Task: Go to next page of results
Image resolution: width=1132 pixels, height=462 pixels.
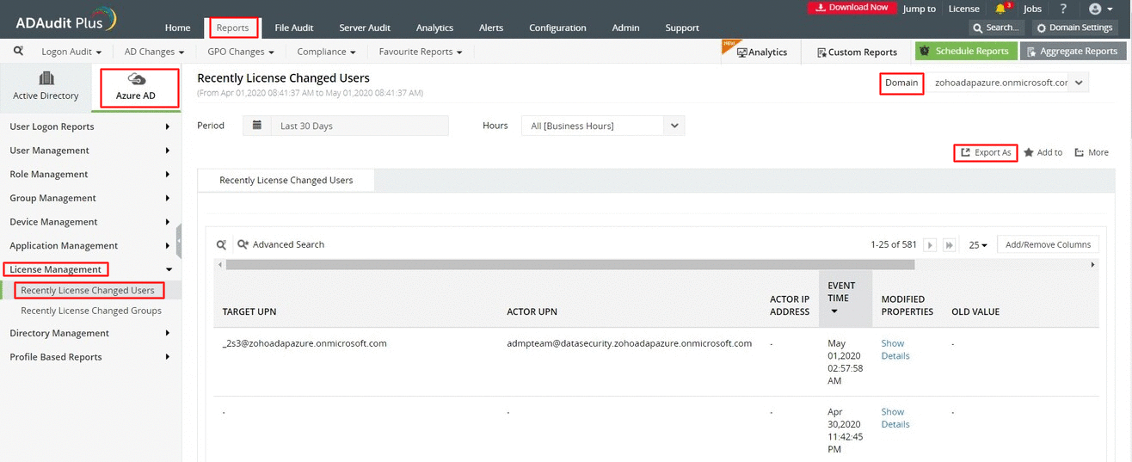Action: (930, 245)
